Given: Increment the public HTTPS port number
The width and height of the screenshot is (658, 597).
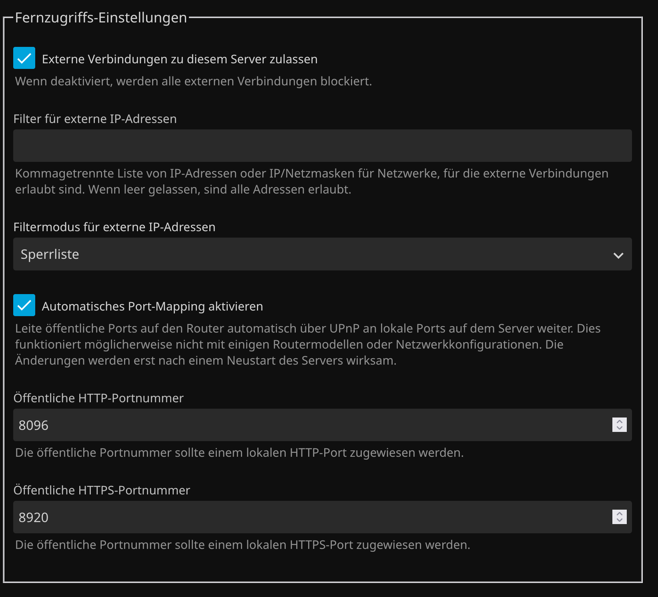Looking at the screenshot, I should click(620, 514).
